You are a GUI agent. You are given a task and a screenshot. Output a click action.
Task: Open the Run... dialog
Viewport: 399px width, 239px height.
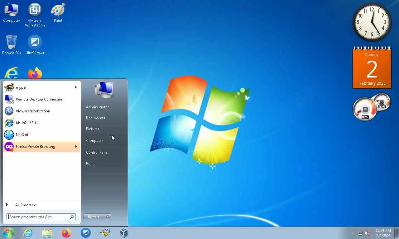[91, 163]
